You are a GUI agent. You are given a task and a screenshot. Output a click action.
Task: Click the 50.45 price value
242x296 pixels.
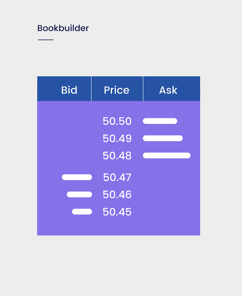click(117, 212)
